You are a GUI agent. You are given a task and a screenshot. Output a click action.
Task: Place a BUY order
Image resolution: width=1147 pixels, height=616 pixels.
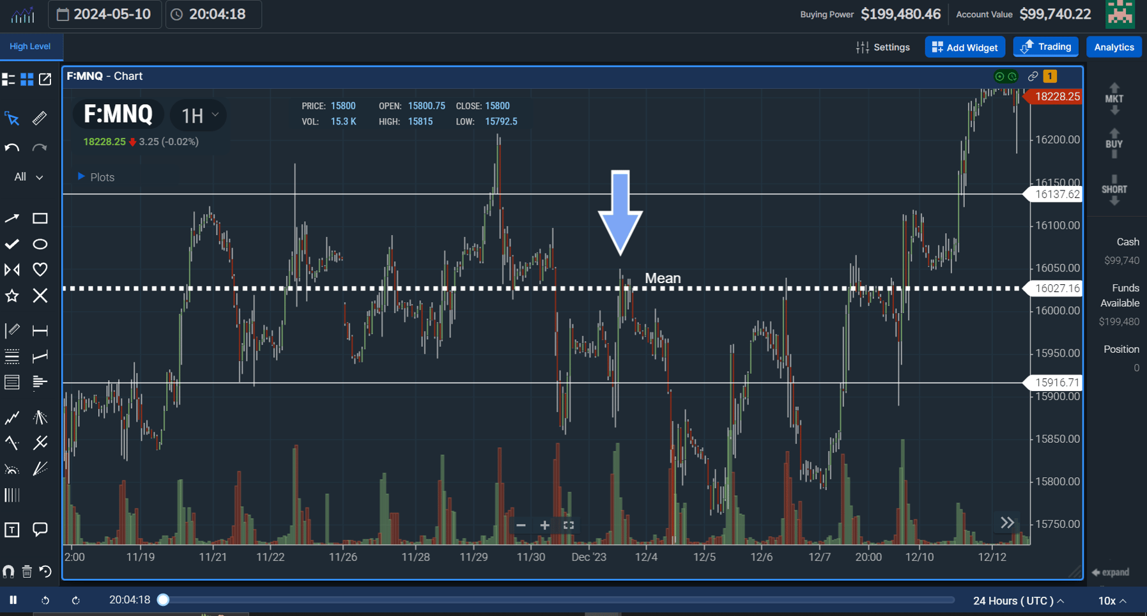[x=1114, y=144]
